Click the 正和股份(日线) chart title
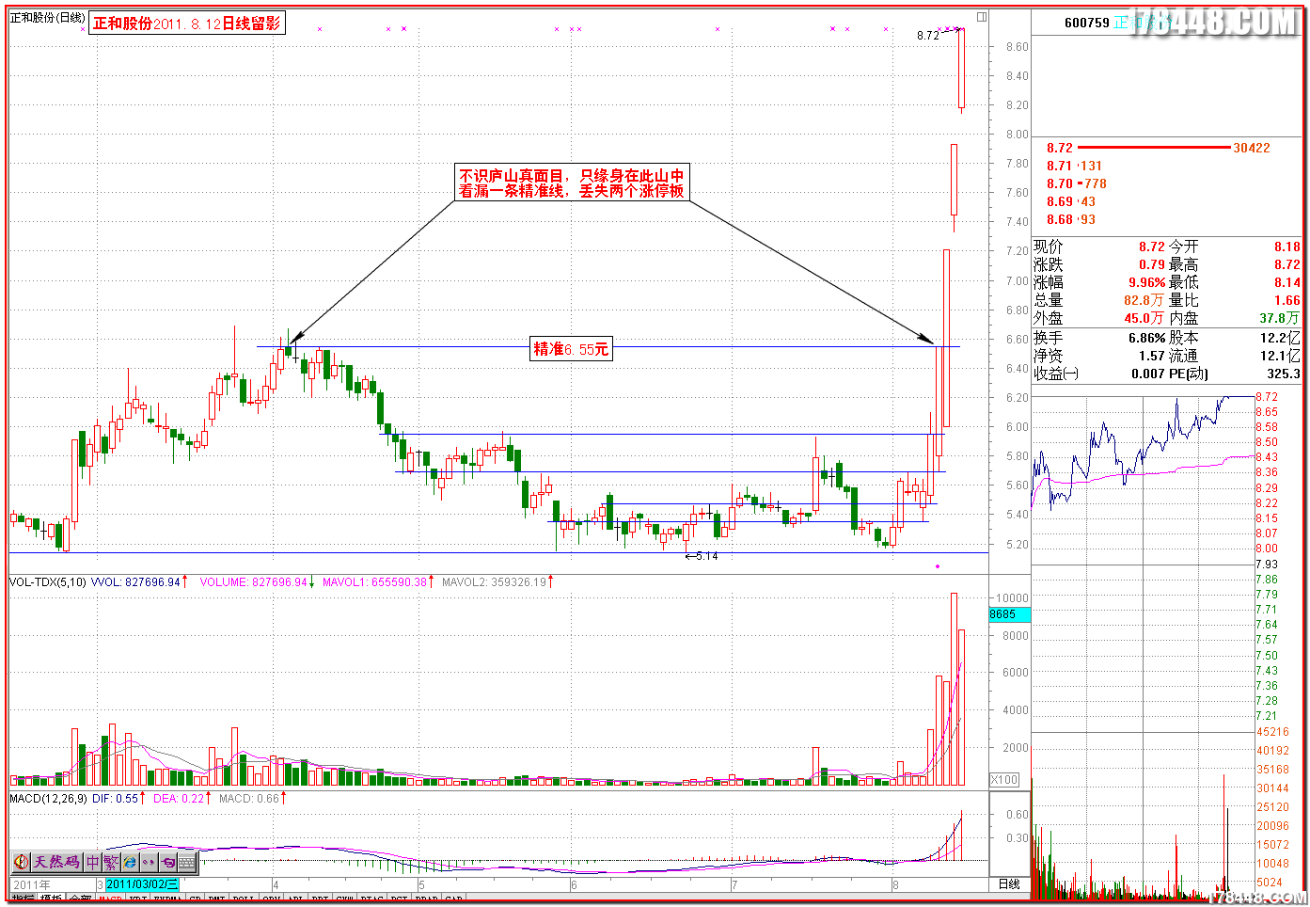 [48, 18]
